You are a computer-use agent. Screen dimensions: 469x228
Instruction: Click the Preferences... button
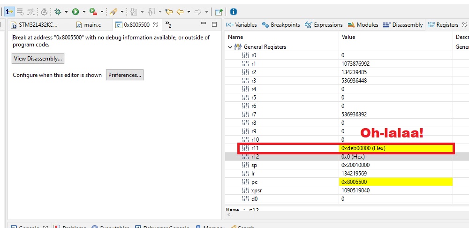pos(125,75)
